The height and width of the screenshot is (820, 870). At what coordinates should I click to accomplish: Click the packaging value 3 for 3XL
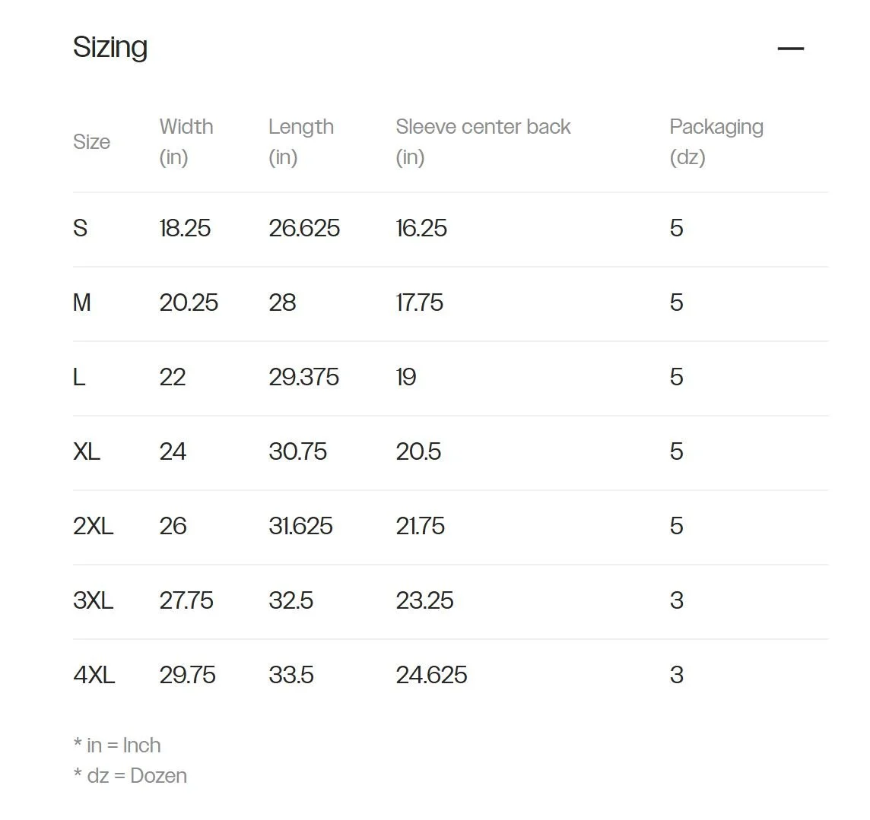[676, 600]
